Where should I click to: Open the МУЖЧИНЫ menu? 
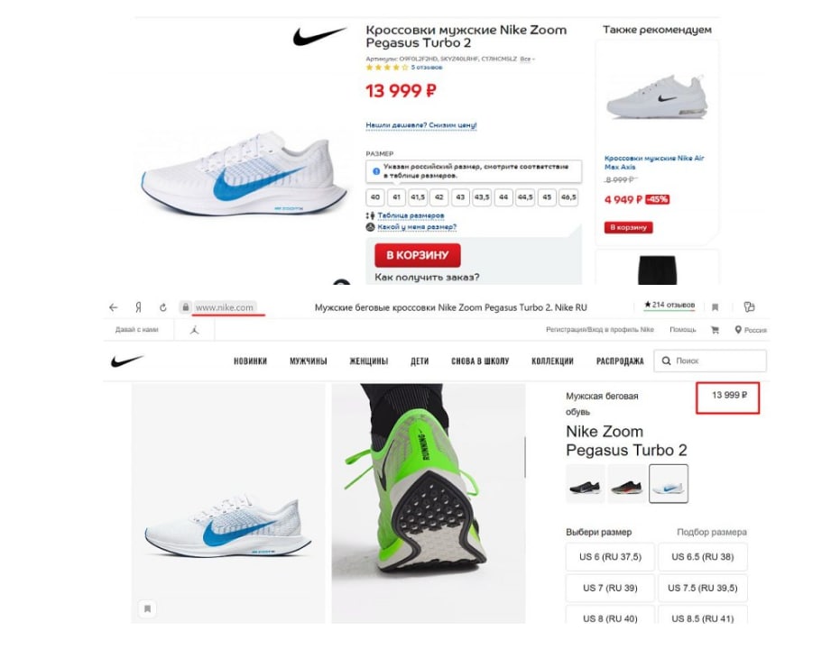308,361
